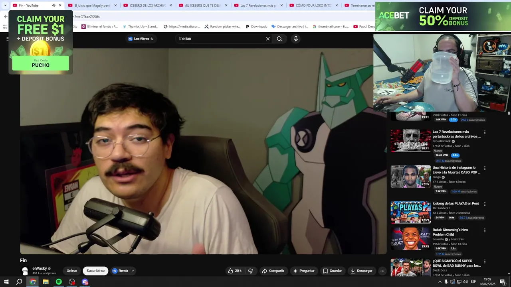The height and width of the screenshot is (287, 511).
Task: Show hidden system tray icons
Action: click(x=439, y=282)
